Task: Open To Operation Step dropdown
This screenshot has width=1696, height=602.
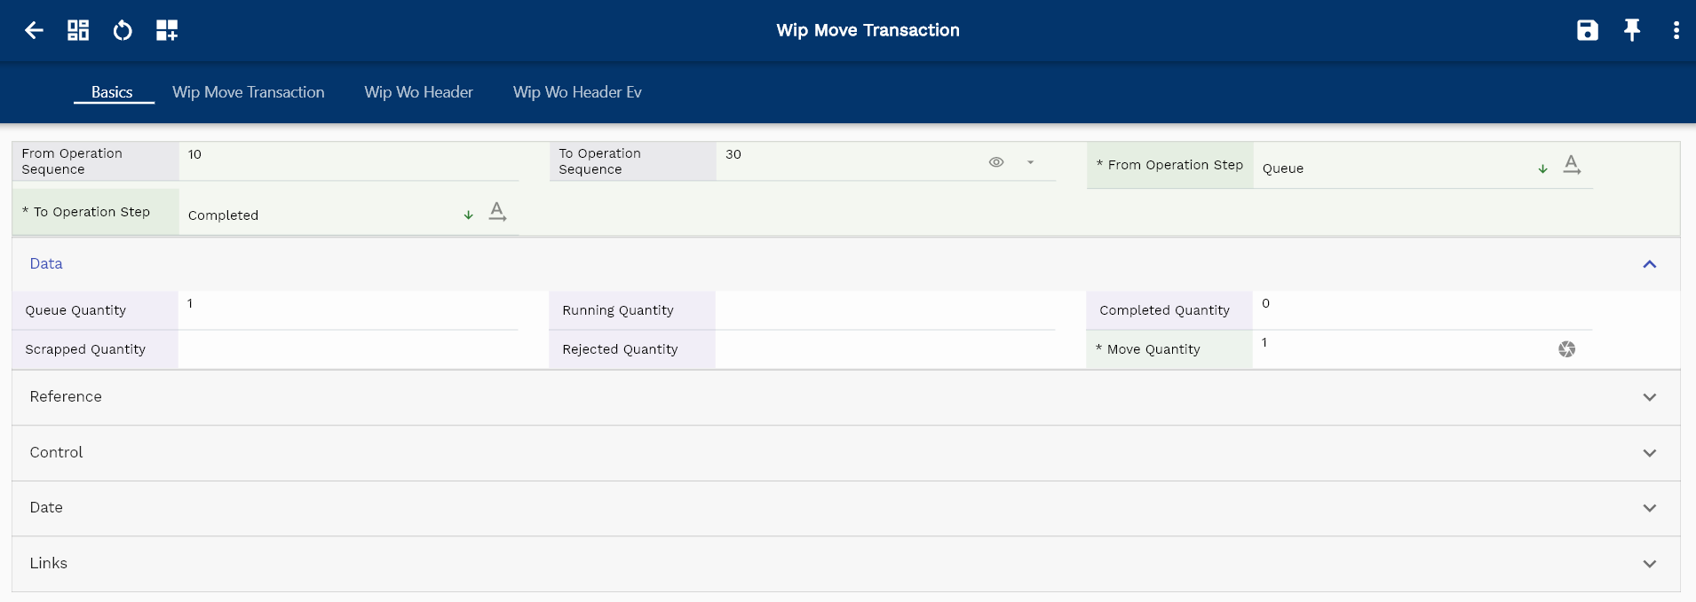Action: (468, 215)
